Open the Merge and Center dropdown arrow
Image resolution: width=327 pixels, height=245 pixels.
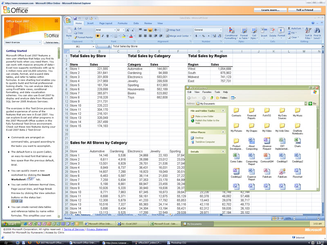pyautogui.click(x=190, y=36)
